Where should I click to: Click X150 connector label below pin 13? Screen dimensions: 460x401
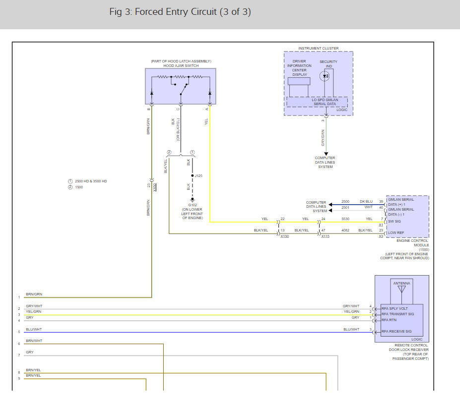[284, 236]
